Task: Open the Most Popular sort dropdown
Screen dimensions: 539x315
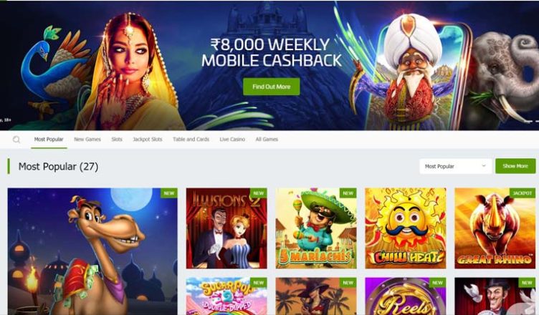Action: [455, 166]
